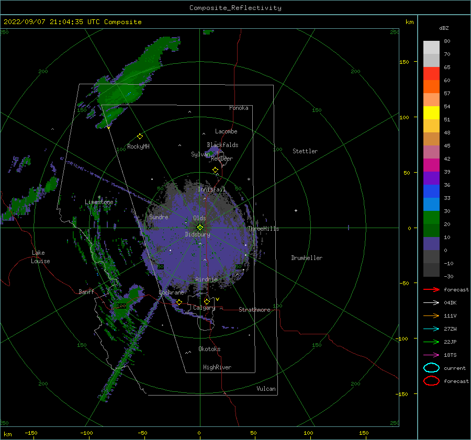
Task: Click the Didsbury label on map
Action: pos(197,234)
